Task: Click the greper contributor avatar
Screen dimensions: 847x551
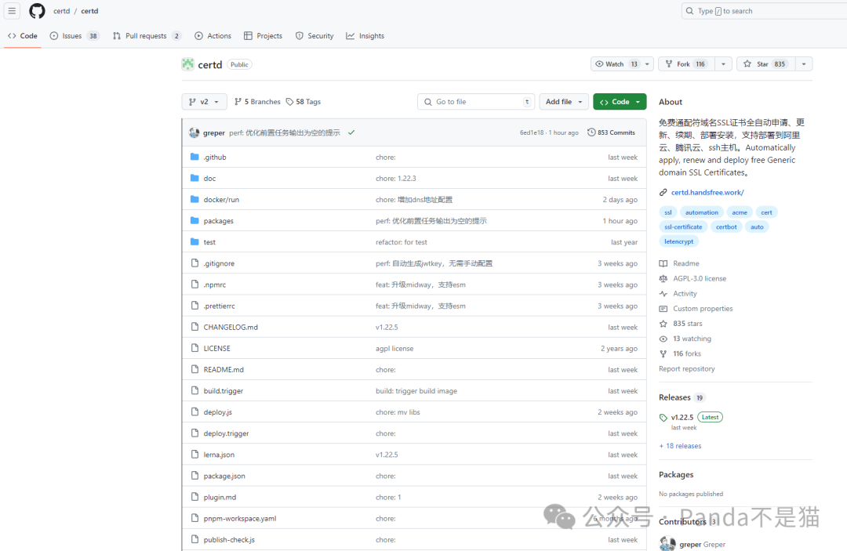Action: click(x=667, y=543)
